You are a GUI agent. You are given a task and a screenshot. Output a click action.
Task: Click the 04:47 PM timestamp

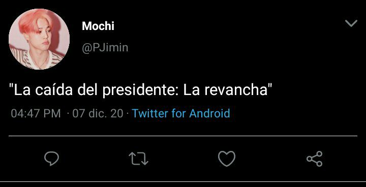36,114
